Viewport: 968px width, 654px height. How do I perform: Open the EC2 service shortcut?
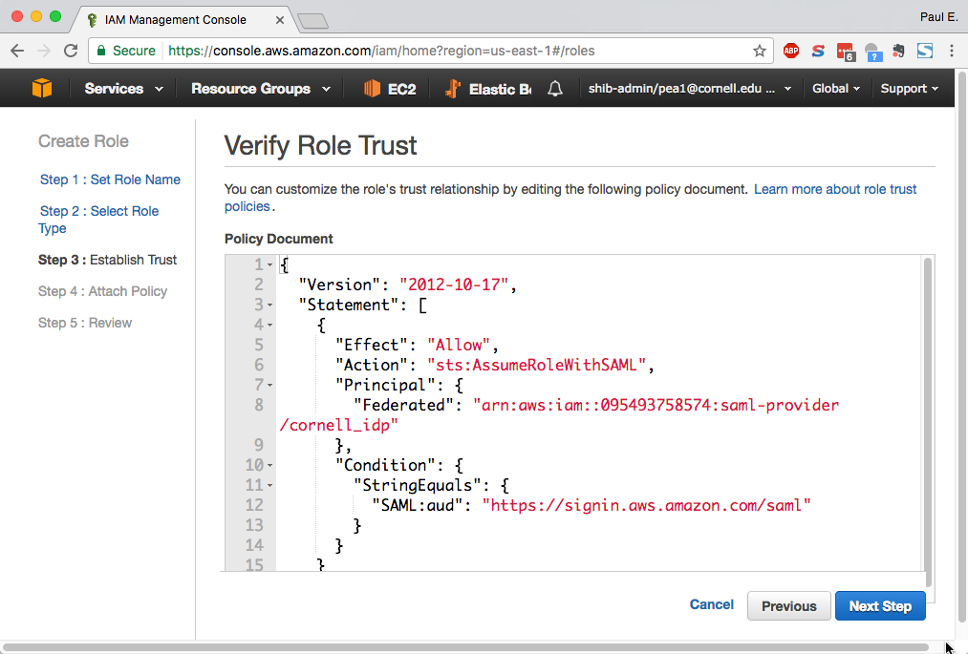390,89
